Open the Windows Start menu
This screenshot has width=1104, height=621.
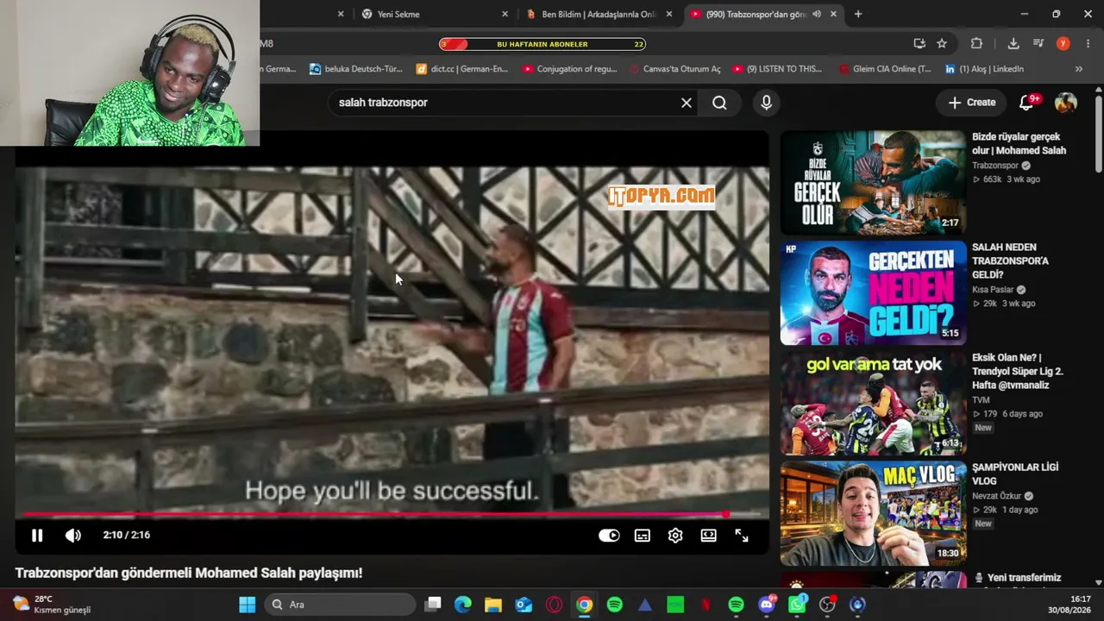[x=248, y=605]
